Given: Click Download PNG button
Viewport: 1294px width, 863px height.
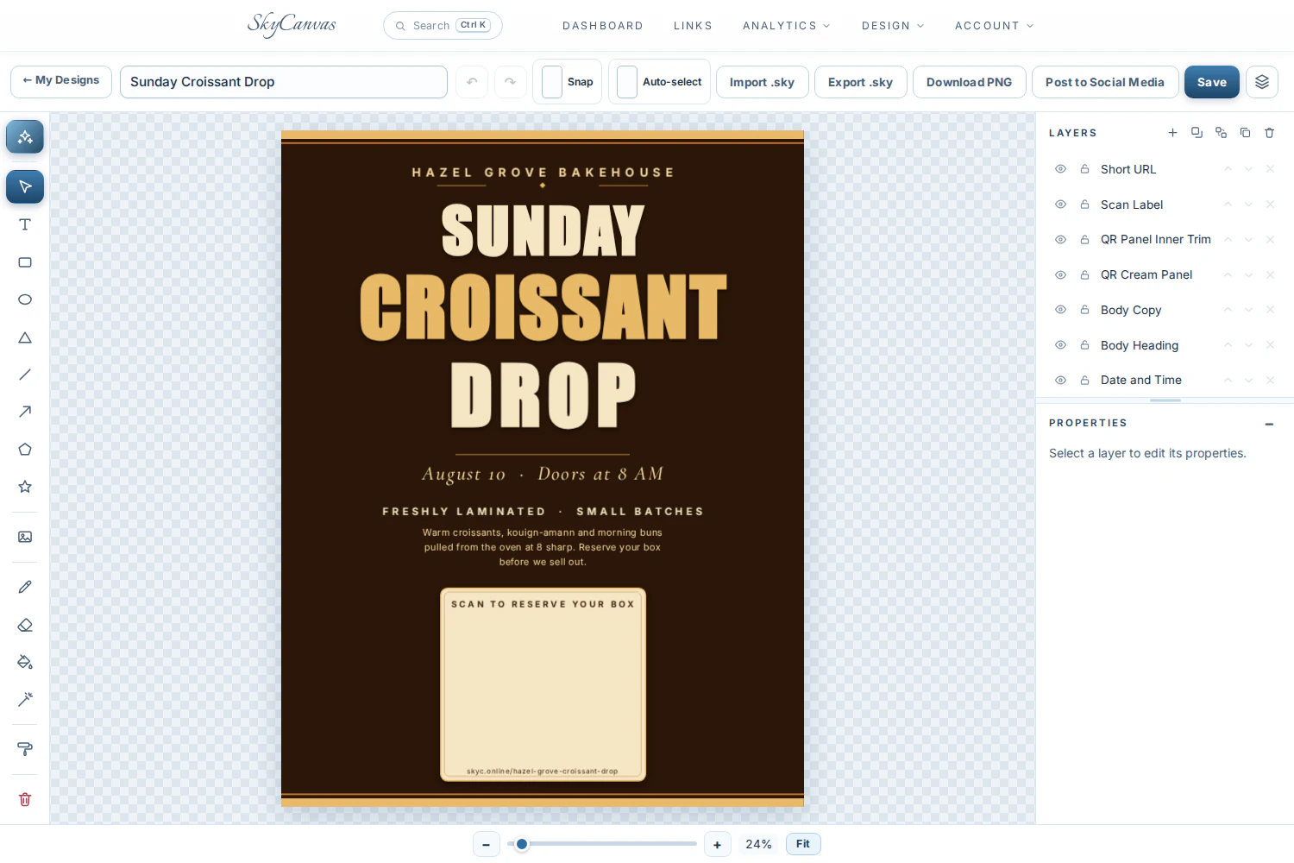Looking at the screenshot, I should (x=969, y=82).
